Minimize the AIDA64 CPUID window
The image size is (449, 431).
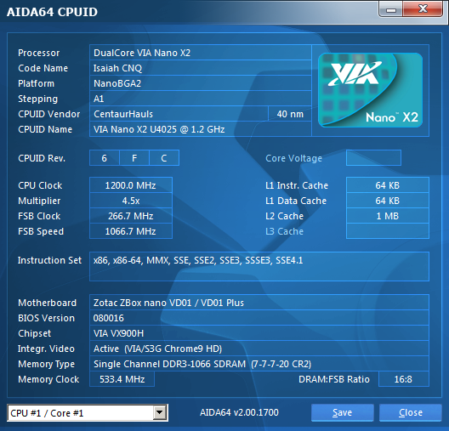tap(391, 9)
